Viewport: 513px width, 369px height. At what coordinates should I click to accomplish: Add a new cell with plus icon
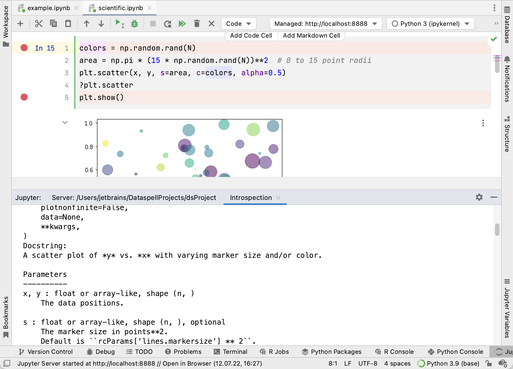coord(20,24)
